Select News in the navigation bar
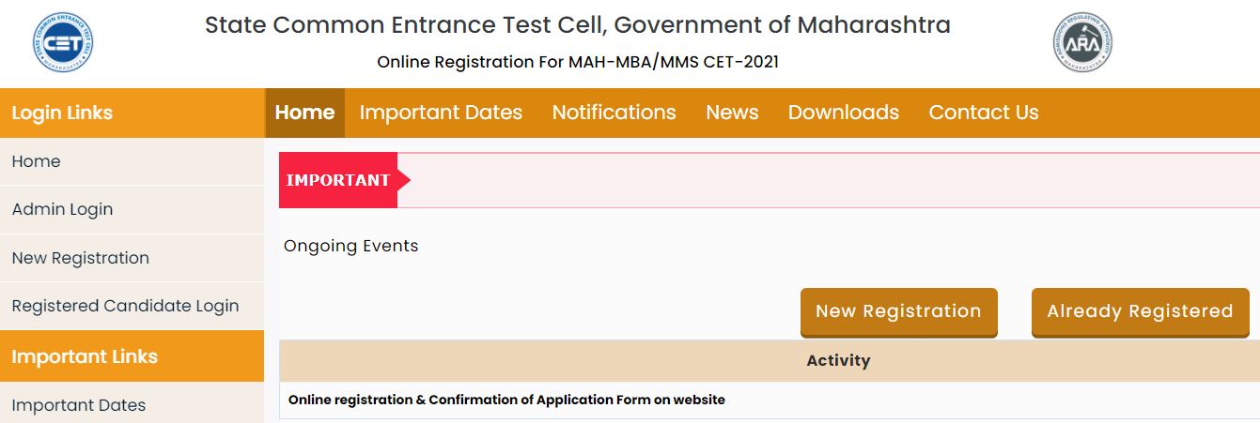Screen dimensions: 1260x423 (732, 113)
